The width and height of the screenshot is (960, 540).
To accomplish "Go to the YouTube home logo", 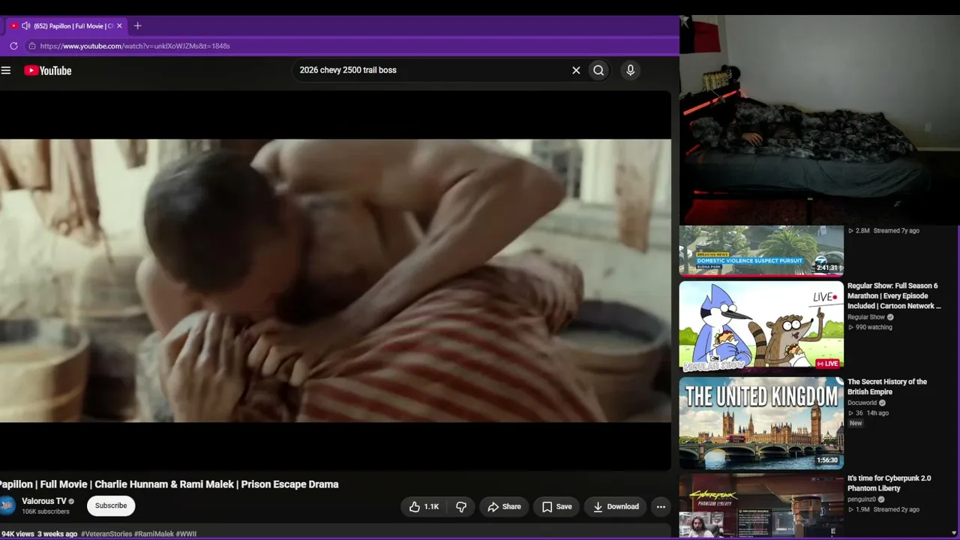I will point(47,70).
